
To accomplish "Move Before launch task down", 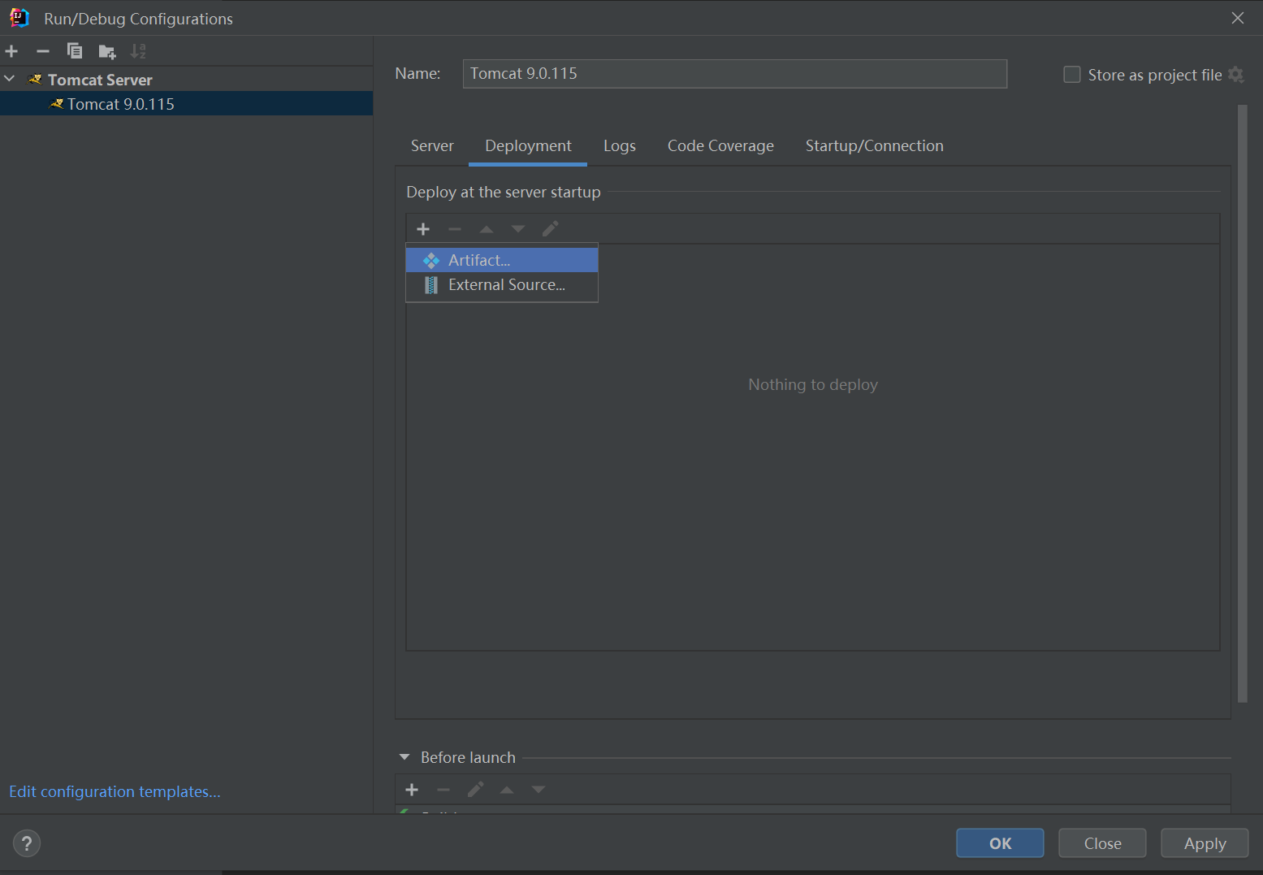I will pyautogui.click(x=539, y=790).
